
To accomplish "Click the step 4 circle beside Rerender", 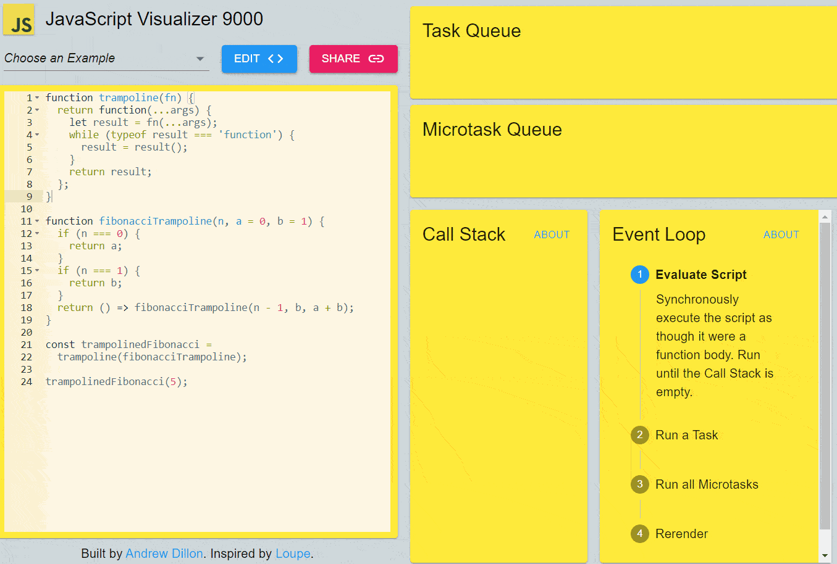I will click(640, 534).
